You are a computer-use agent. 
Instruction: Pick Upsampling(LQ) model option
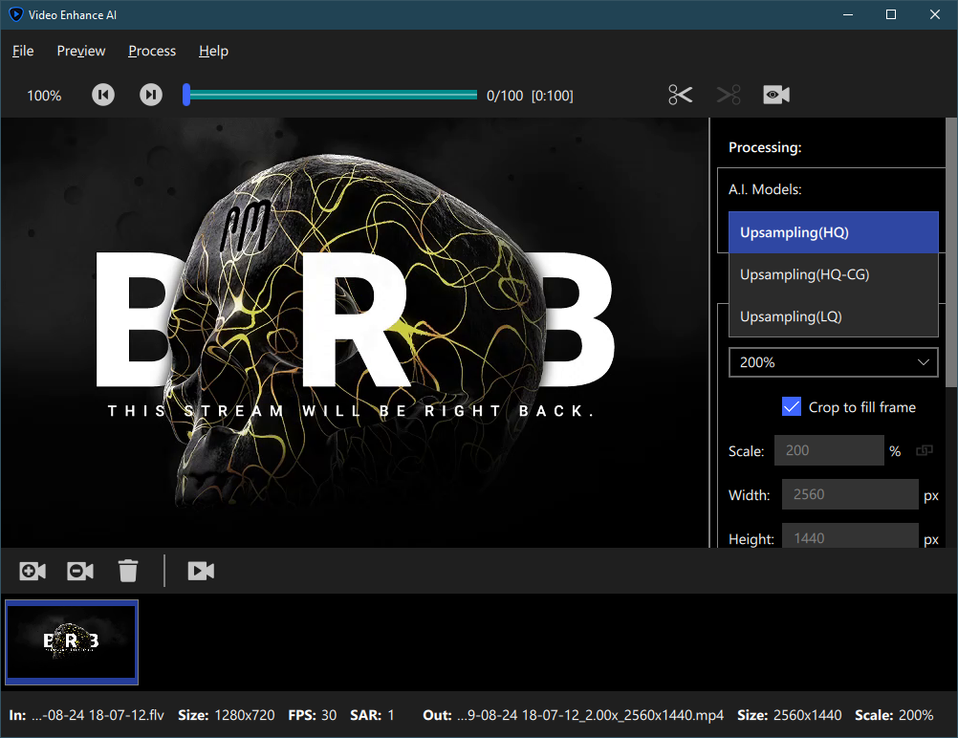pyautogui.click(x=833, y=316)
